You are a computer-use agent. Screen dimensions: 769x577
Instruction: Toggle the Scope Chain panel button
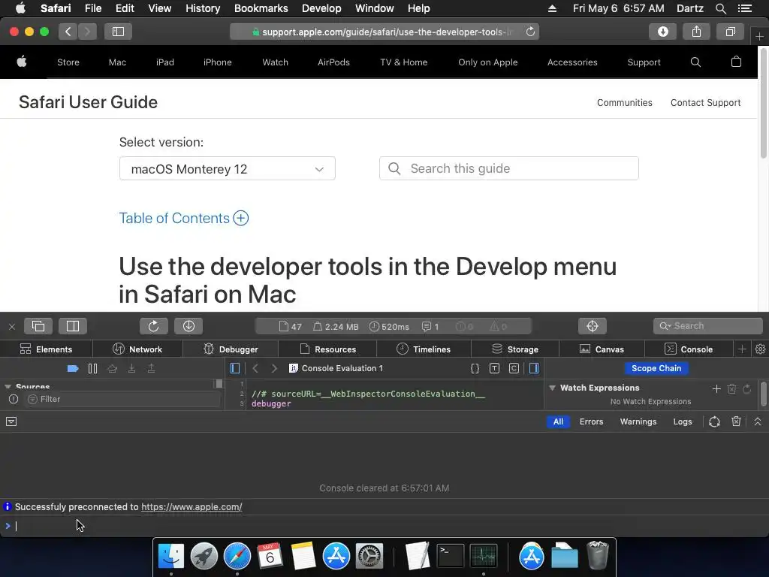click(x=656, y=368)
